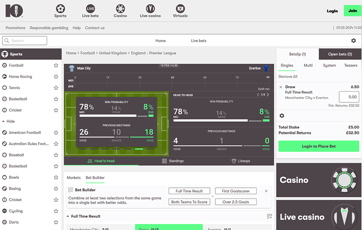This screenshot has height=230, width=362.
Task: Go to previous head-to-head page
Action: coord(258,95)
